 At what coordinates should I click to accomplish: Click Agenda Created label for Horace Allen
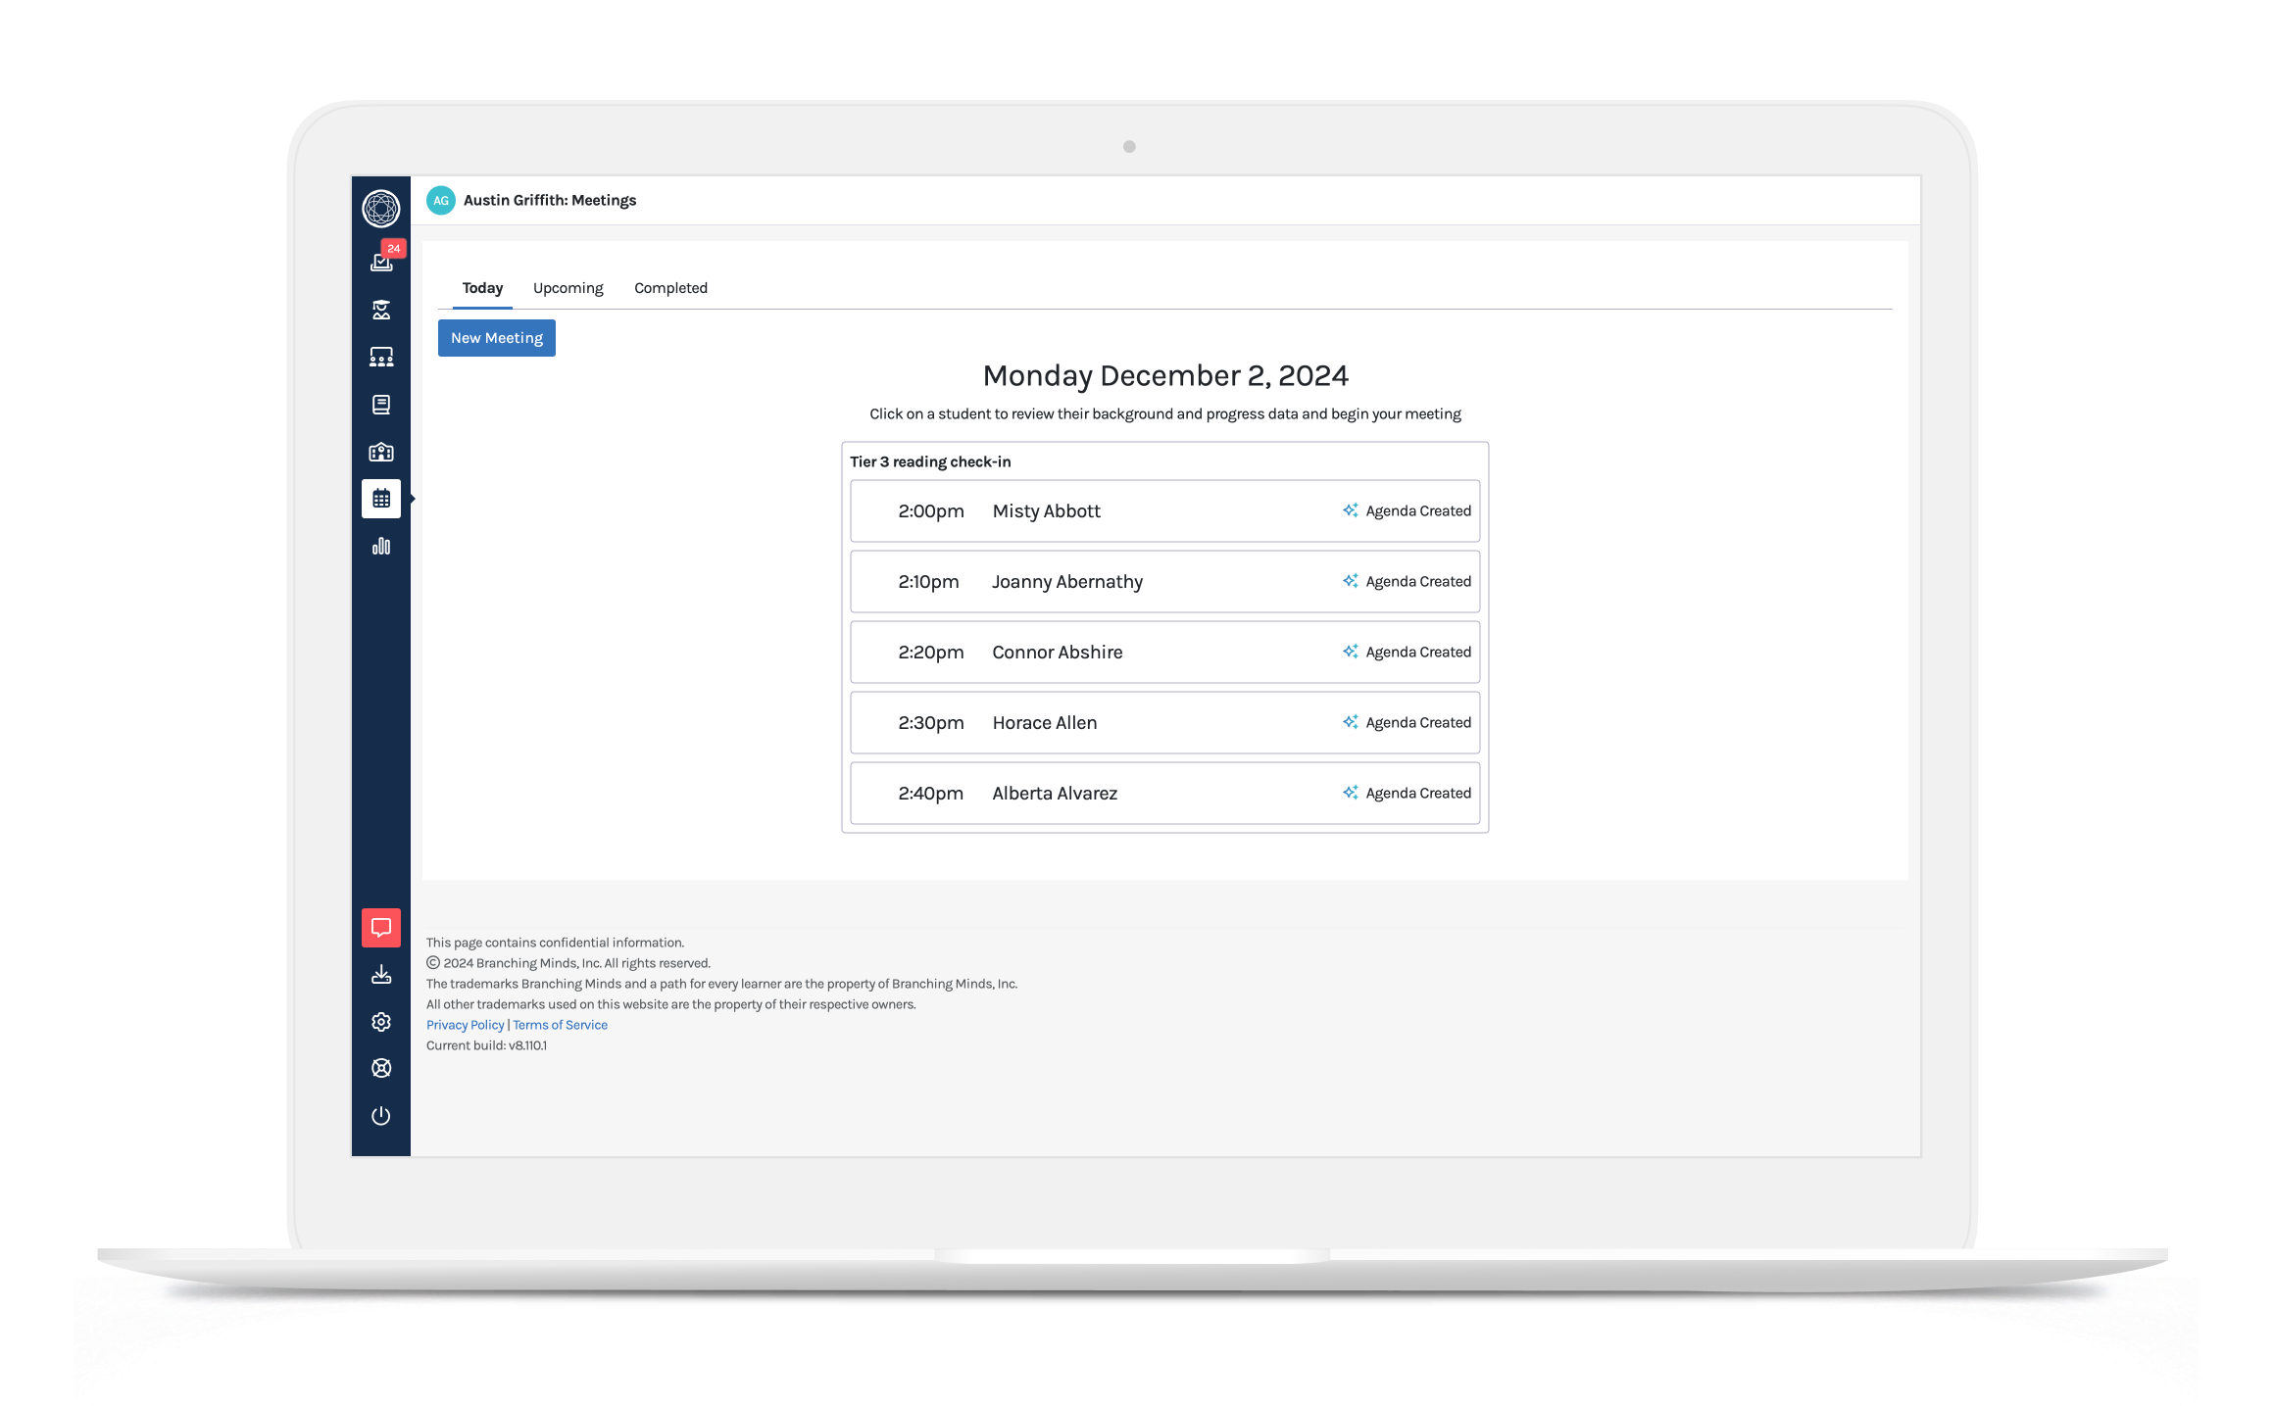pos(1418,723)
